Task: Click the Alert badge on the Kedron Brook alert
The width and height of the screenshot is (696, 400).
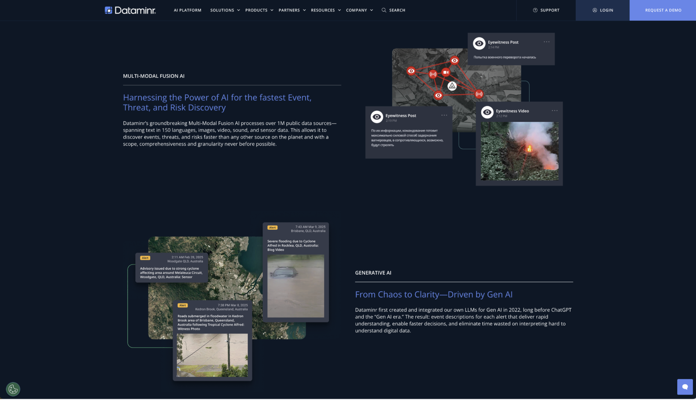Action: coord(183,305)
